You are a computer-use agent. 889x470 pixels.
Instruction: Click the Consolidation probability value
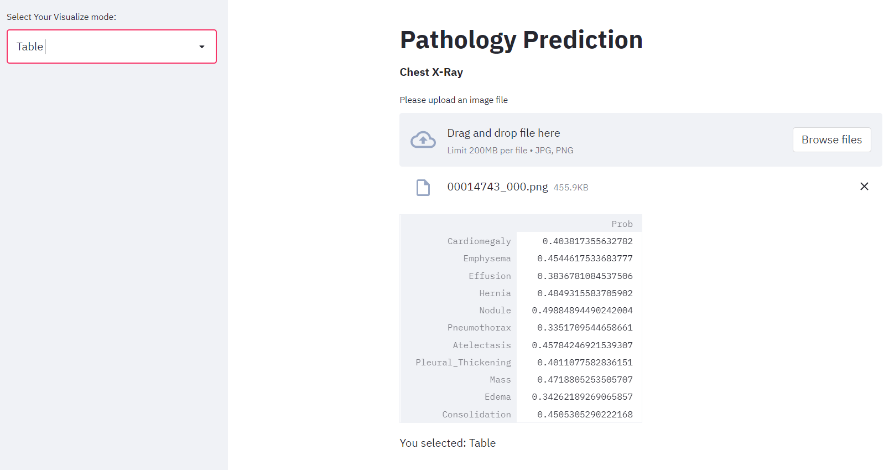click(x=585, y=414)
